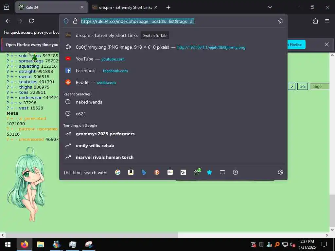Image resolution: width=335 pixels, height=251 pixels.
Task: Focus the page number input field
Action: pyautogui.click(x=320, y=86)
